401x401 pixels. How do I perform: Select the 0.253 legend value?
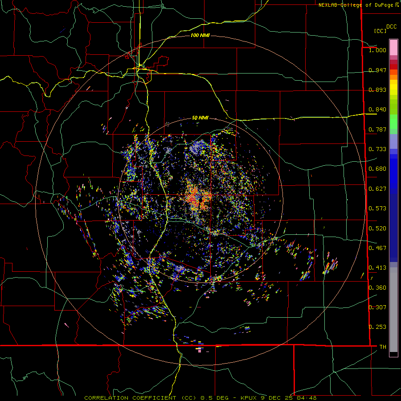point(377,327)
